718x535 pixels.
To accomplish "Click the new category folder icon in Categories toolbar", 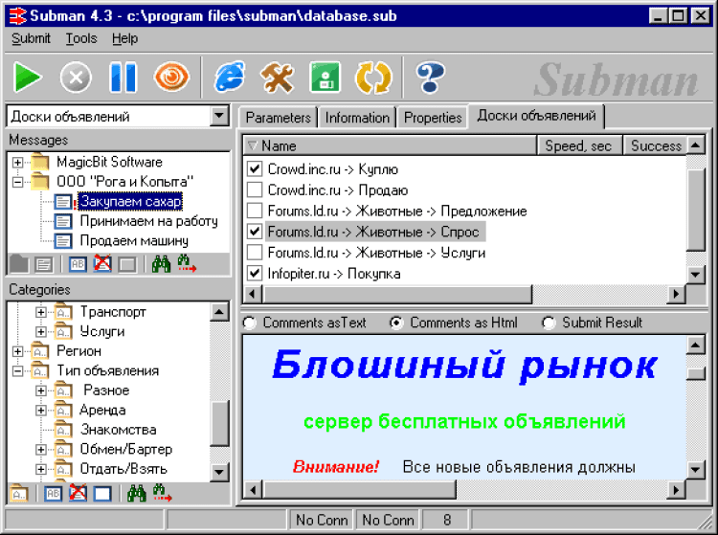I will click(x=19, y=493).
